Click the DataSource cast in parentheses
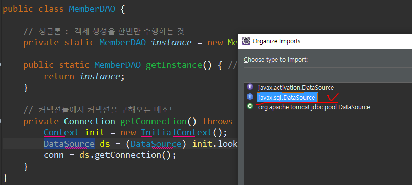412x185 pixels. (156, 144)
